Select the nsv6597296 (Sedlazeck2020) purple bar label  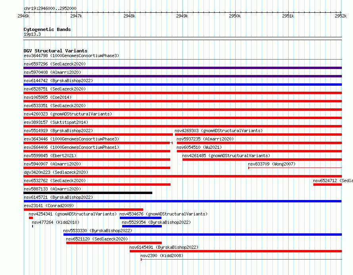pyautogui.click(x=55, y=64)
